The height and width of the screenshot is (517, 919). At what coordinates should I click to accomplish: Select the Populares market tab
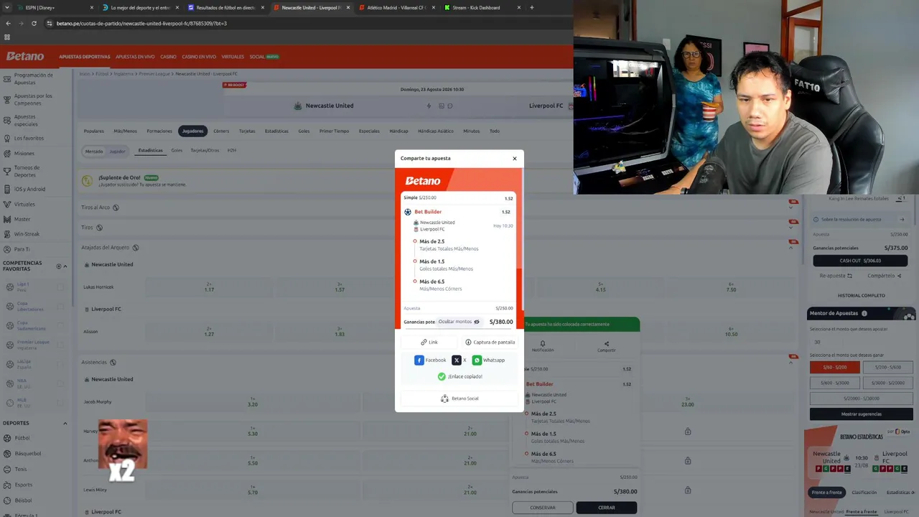point(94,131)
